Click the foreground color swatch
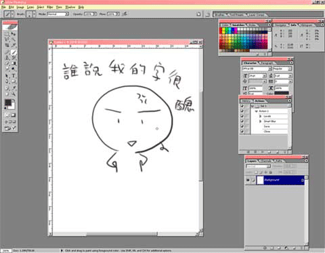Screen dimensions: 325x253 tap(8, 102)
